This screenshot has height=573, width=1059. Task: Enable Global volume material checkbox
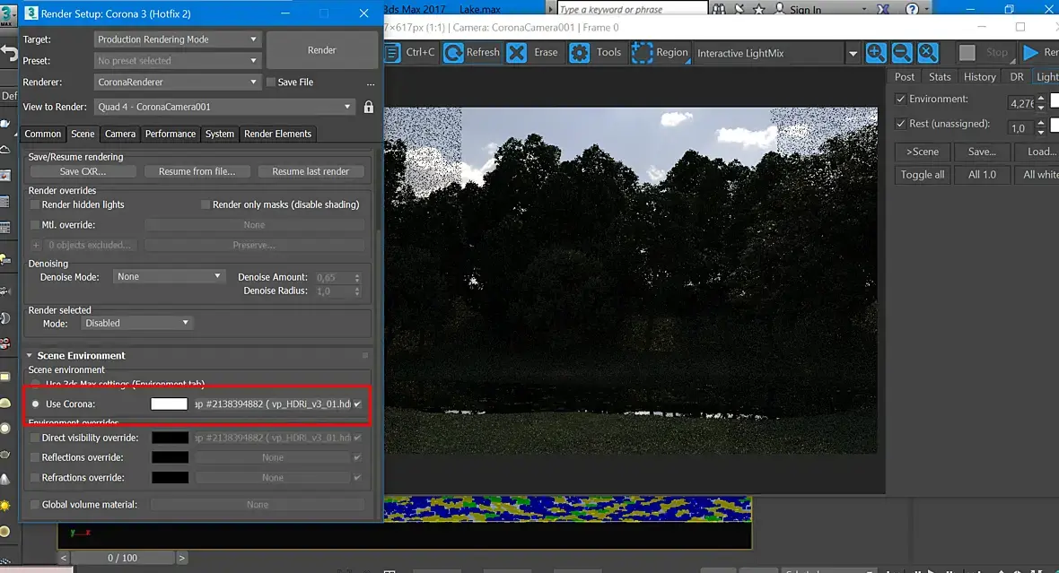point(35,505)
